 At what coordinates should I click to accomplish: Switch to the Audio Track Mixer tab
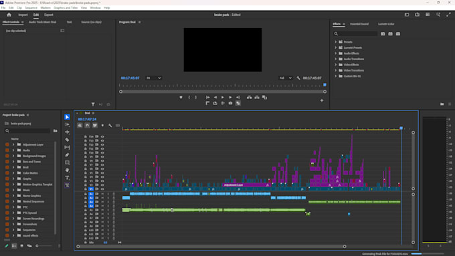[x=42, y=22]
